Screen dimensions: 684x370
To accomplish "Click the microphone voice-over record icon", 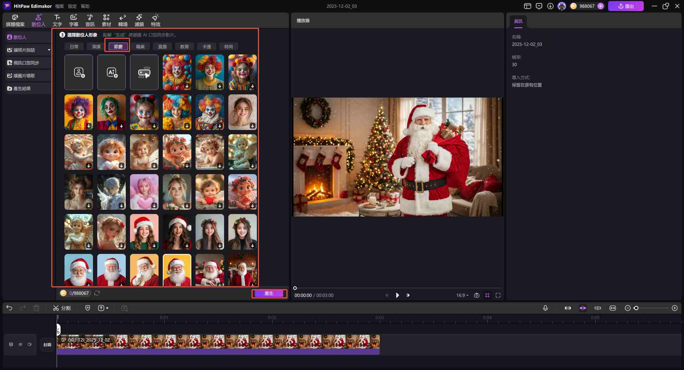I will pos(545,308).
